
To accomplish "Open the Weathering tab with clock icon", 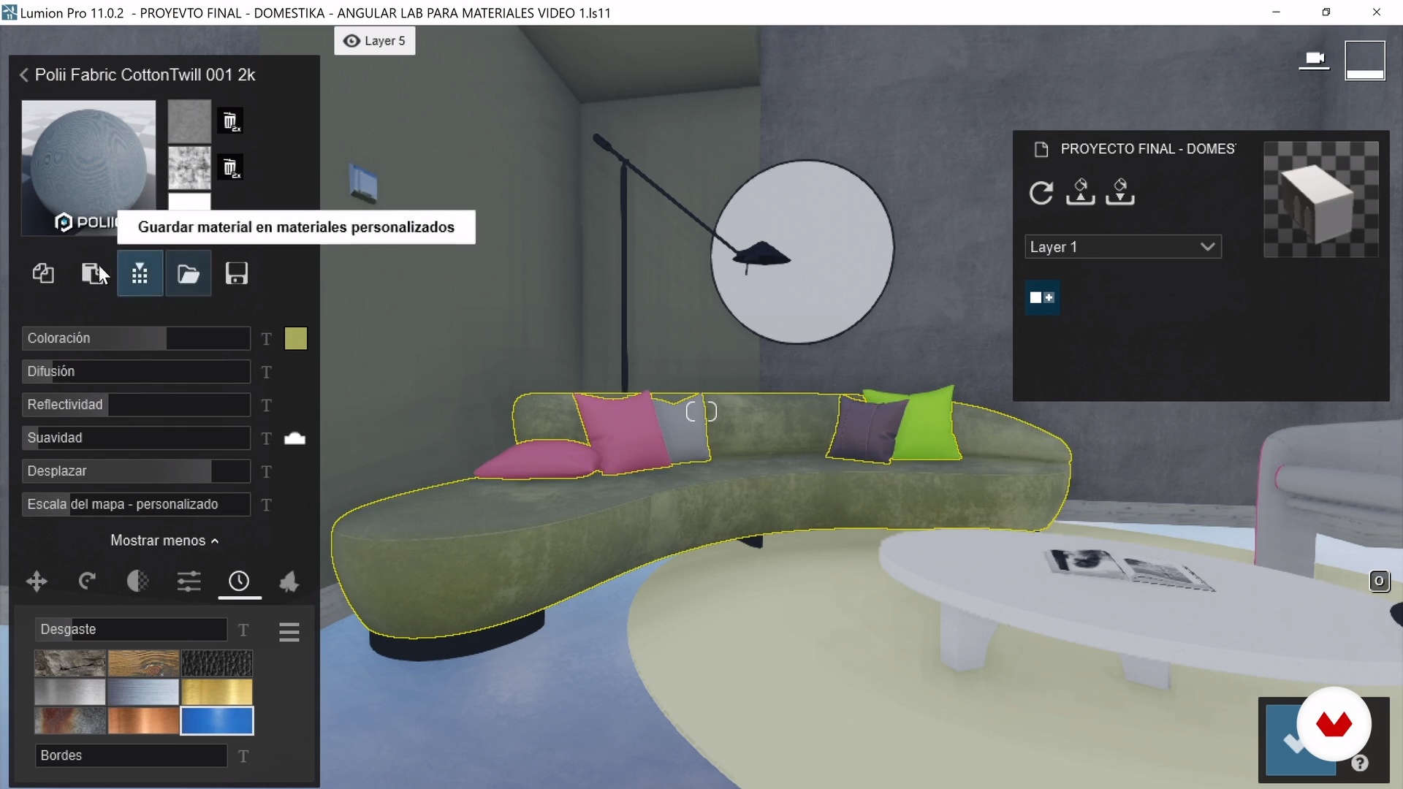I will click(239, 582).
